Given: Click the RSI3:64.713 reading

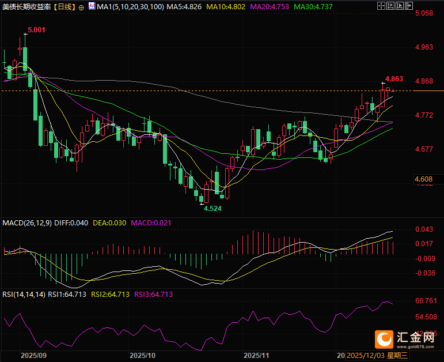Looking at the screenshot, I should (154, 294).
